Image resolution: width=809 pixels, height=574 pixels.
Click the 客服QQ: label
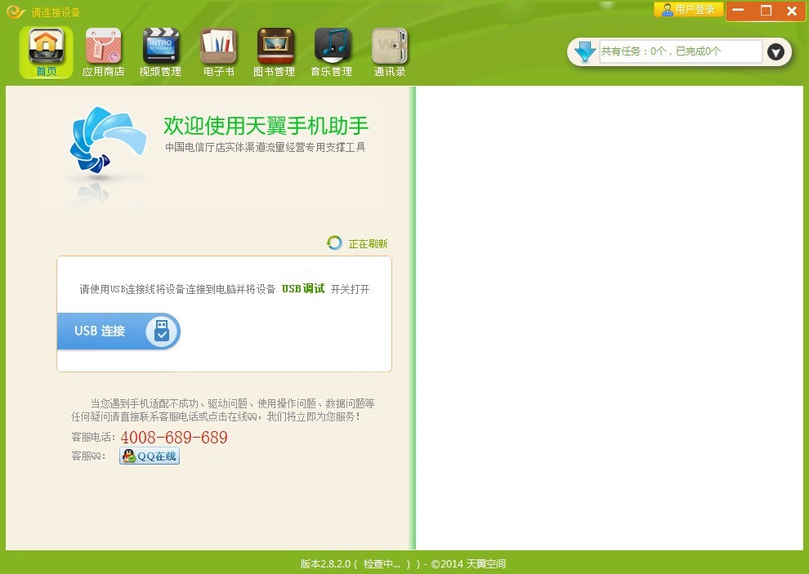point(88,456)
